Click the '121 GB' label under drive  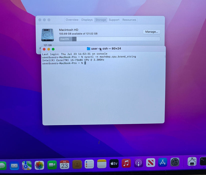pyautogui.click(x=47, y=45)
